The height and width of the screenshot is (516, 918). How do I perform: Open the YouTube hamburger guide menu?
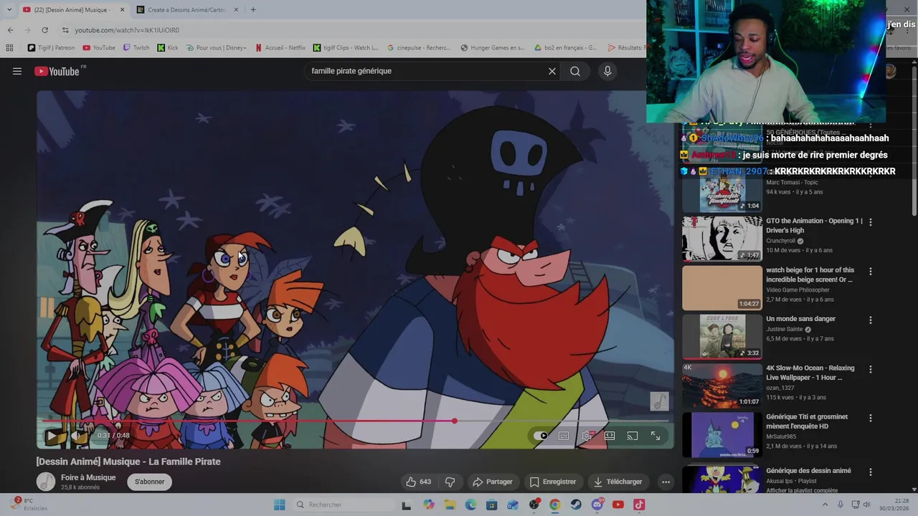[x=17, y=71]
